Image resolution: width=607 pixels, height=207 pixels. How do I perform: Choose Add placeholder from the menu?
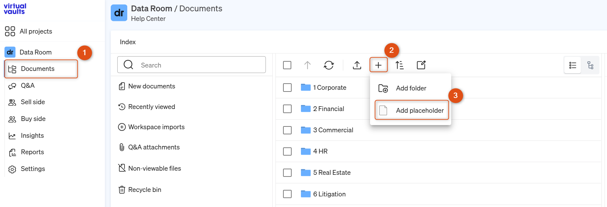pos(412,110)
